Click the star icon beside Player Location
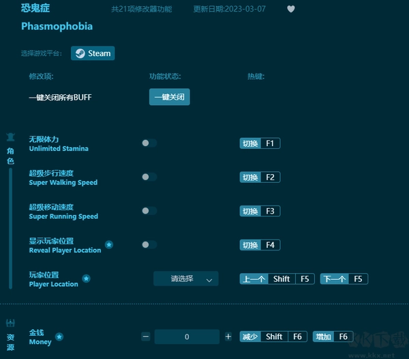This screenshot has width=409, height=359. tap(86, 278)
